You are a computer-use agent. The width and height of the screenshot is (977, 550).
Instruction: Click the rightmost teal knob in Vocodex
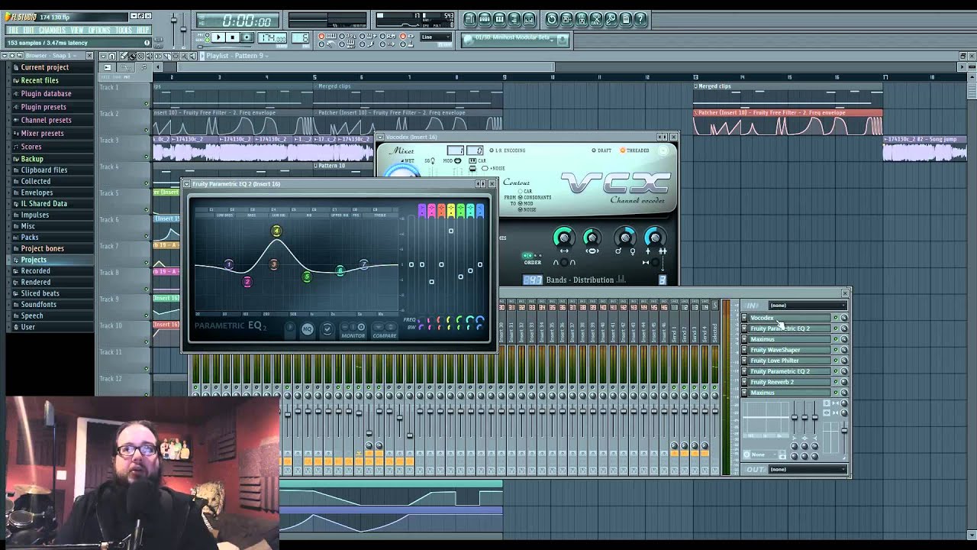click(655, 238)
